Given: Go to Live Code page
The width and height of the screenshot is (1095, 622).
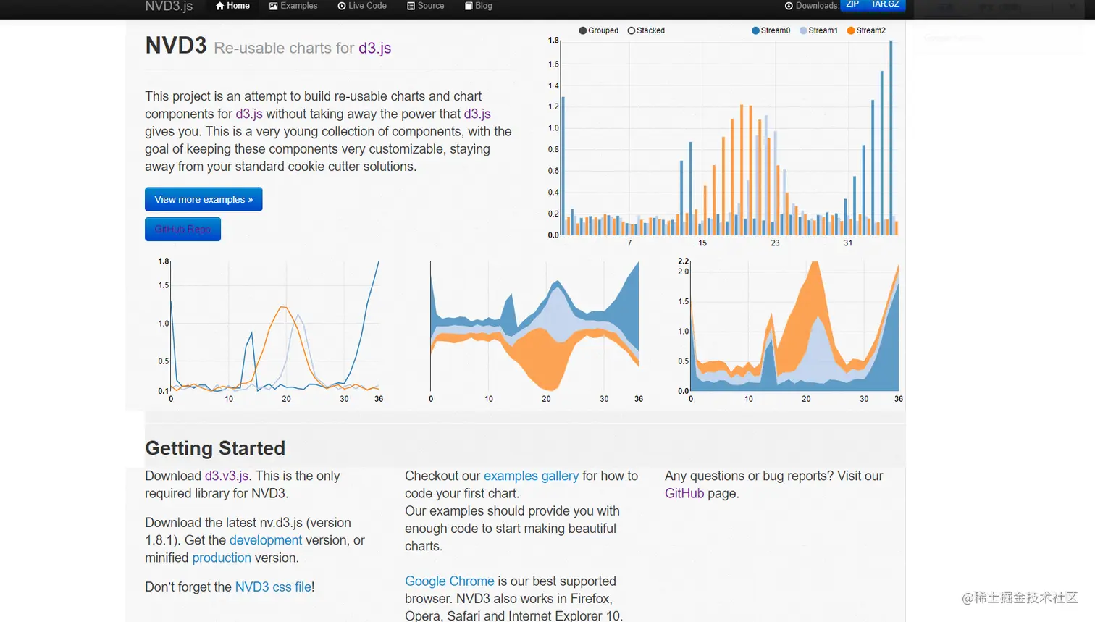Looking at the screenshot, I should tap(362, 6).
